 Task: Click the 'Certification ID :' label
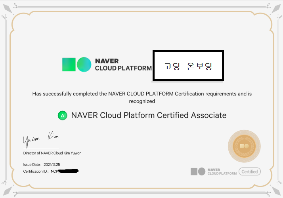coord(36,171)
